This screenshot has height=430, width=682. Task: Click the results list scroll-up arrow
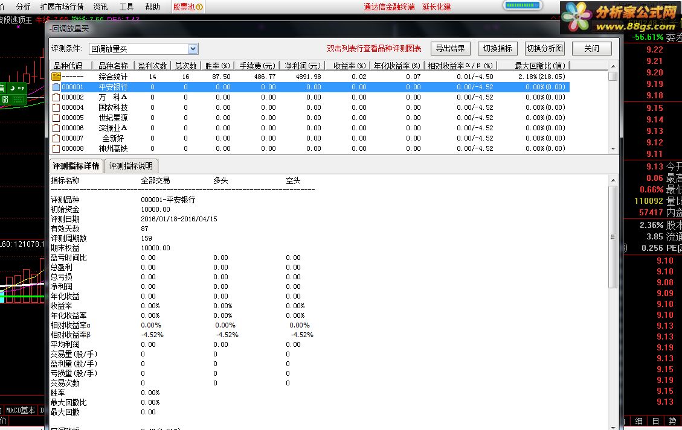(613, 66)
